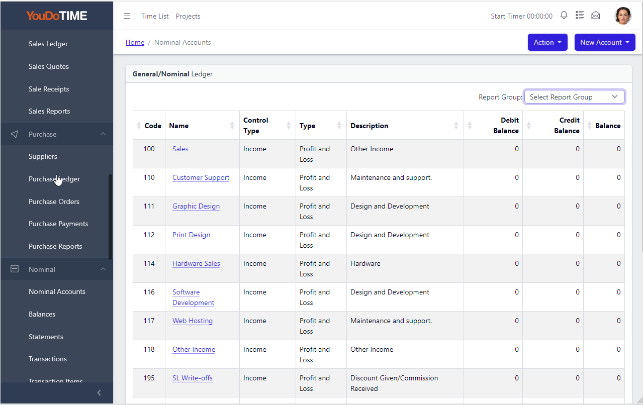Open the Select Report Group dropdown
Screen dimensions: 643x405
[x=574, y=97]
